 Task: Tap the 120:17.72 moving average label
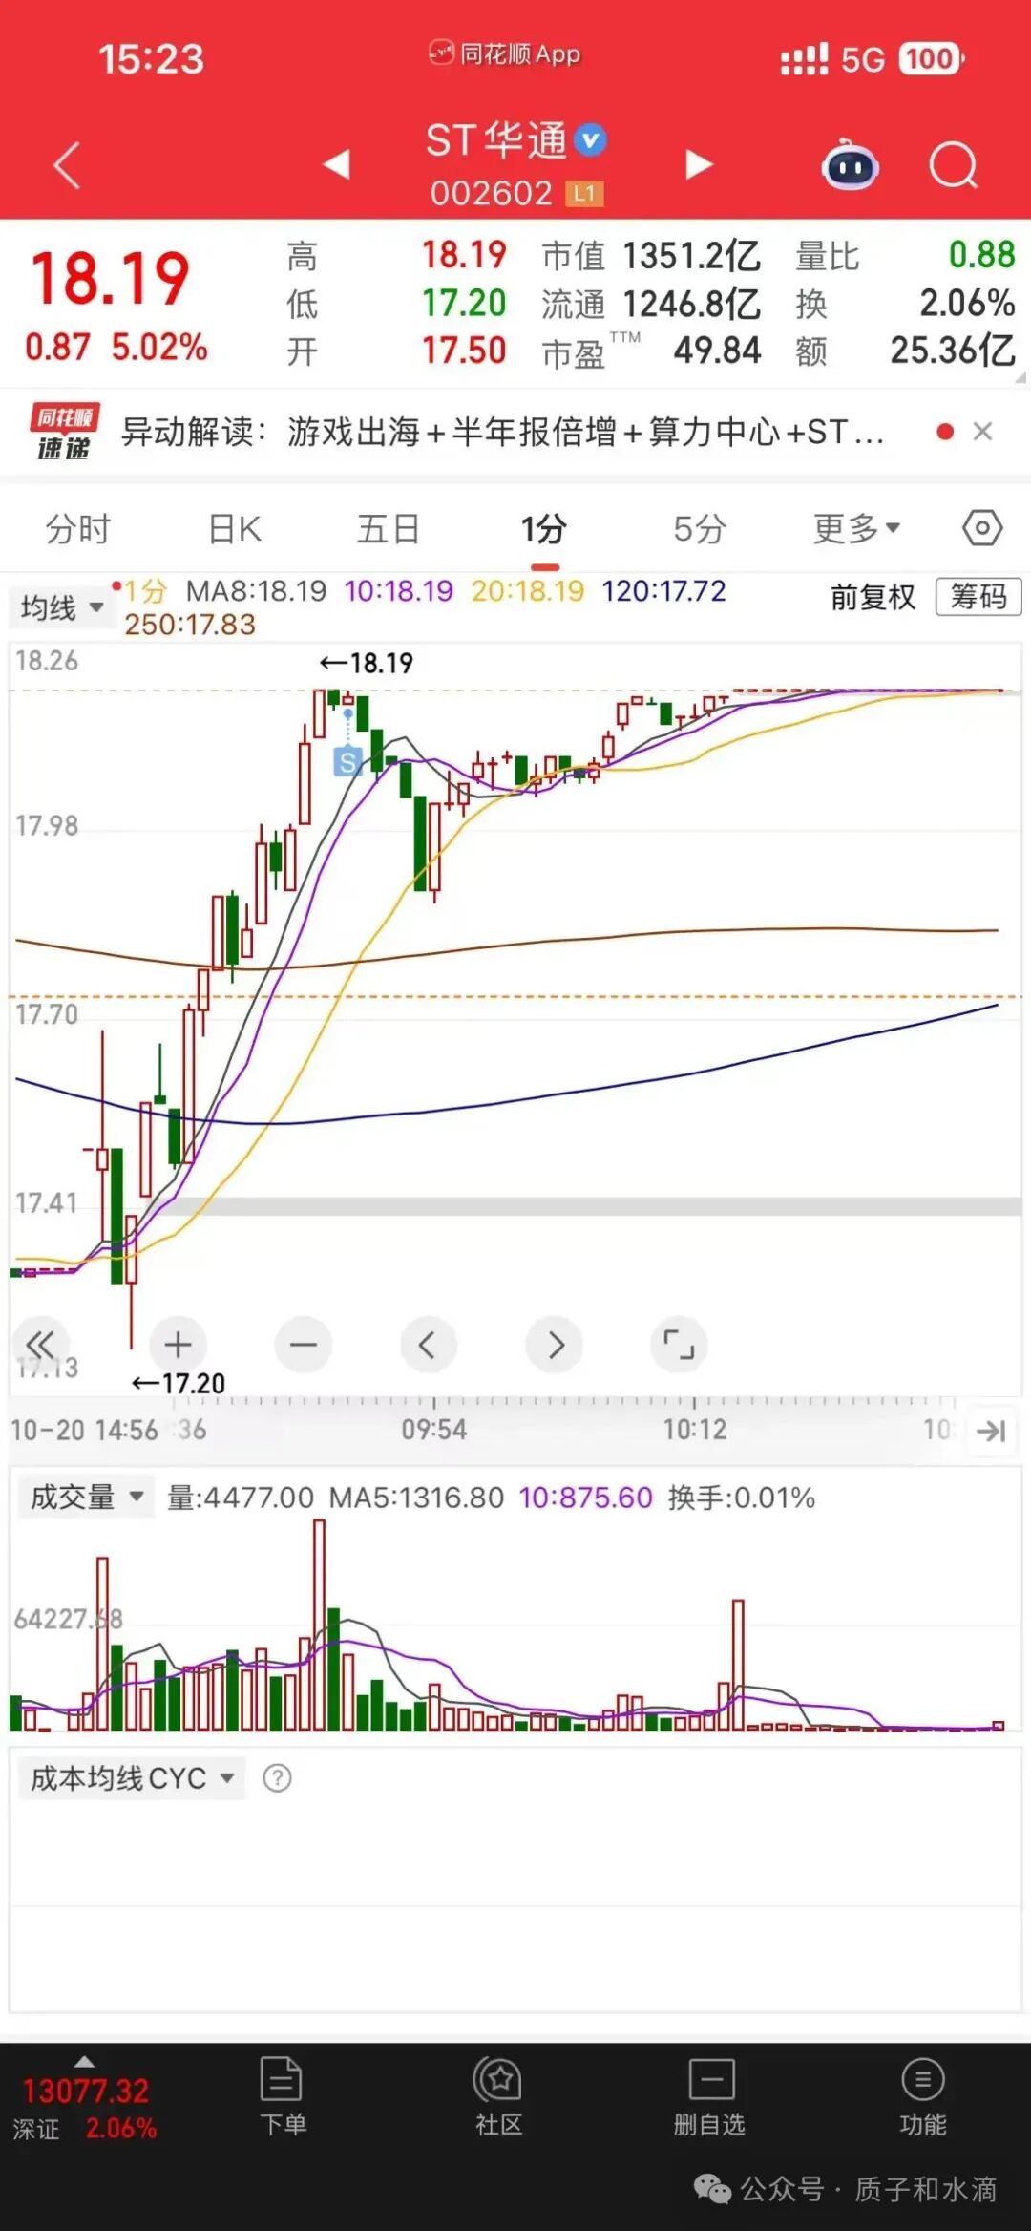[663, 591]
